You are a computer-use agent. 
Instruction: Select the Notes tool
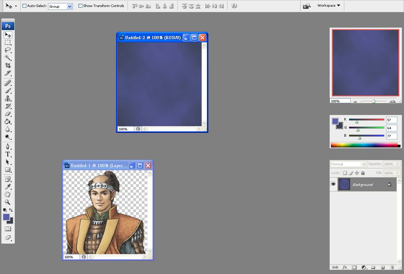pyautogui.click(x=8, y=179)
